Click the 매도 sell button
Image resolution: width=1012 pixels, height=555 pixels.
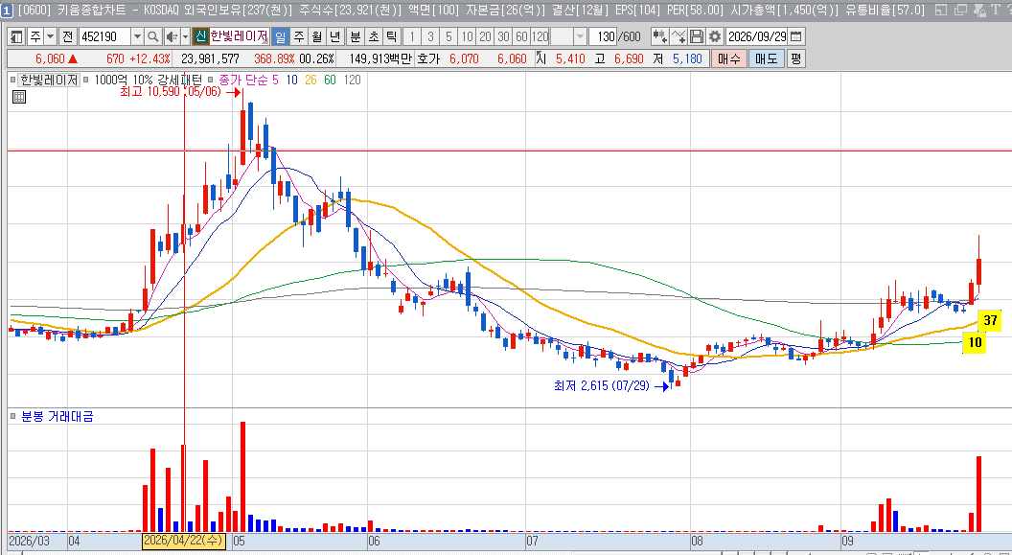766,59
